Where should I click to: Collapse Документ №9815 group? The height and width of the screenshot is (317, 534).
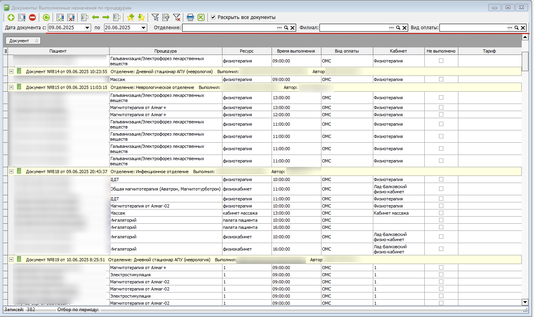[11, 87]
